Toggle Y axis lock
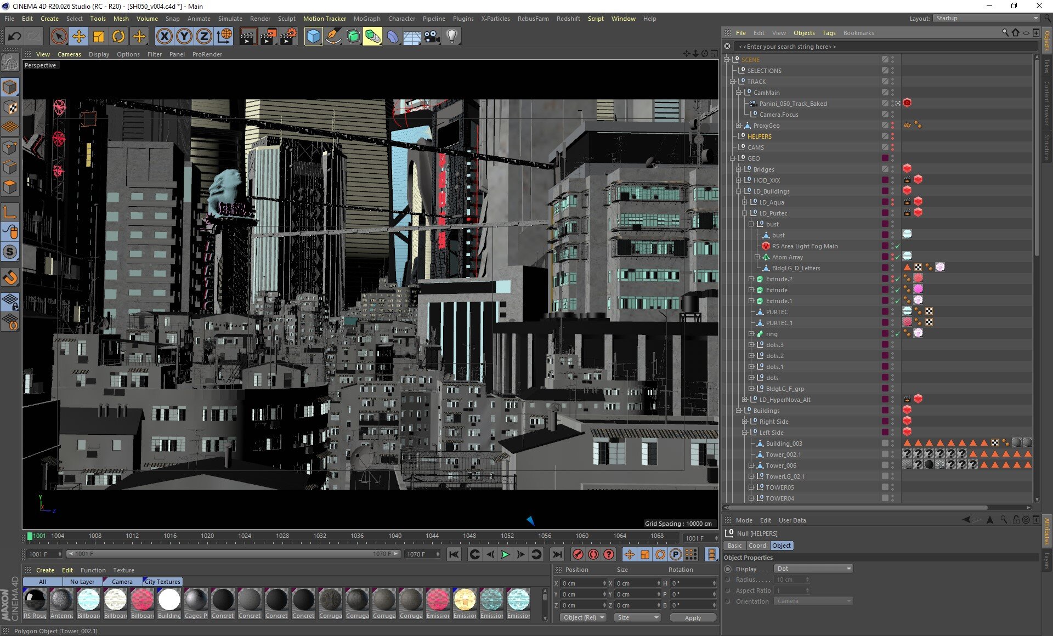This screenshot has height=636, width=1053. click(184, 37)
